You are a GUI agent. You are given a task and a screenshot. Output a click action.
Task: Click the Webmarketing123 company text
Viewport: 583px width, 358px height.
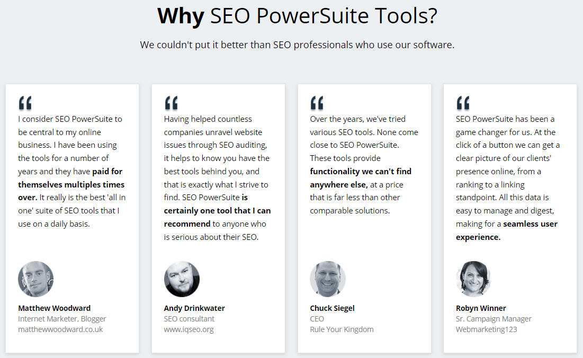486,329
